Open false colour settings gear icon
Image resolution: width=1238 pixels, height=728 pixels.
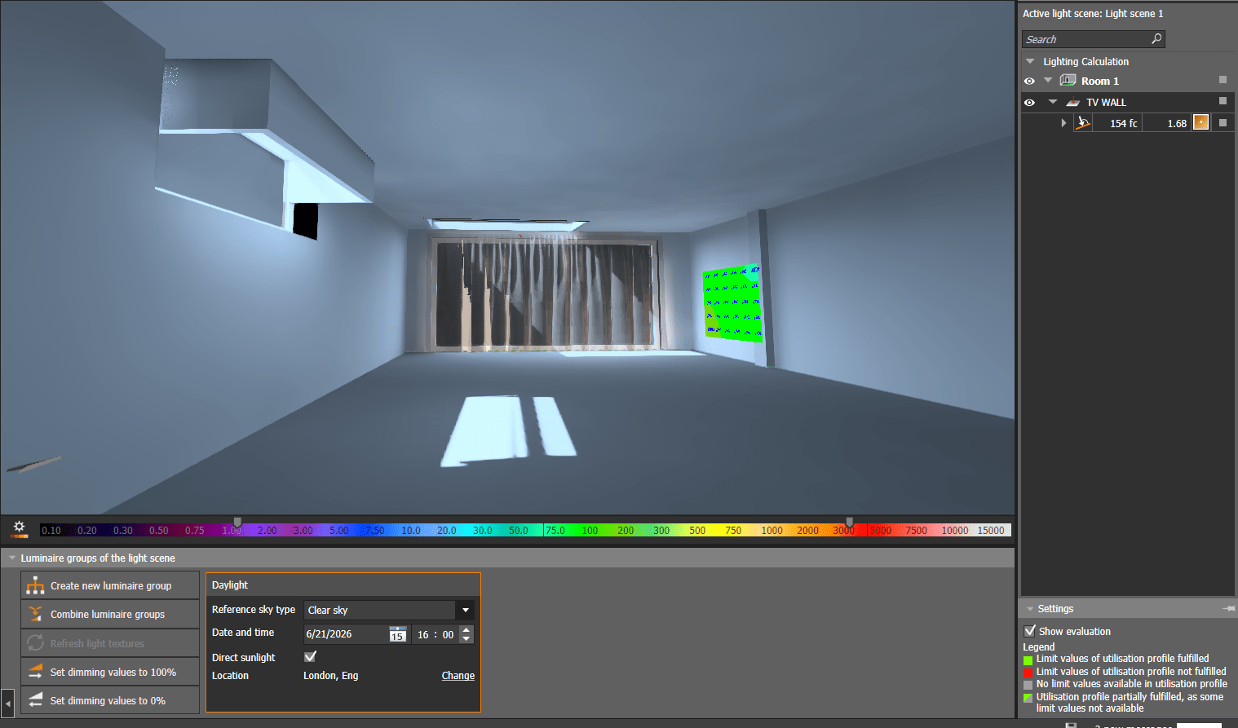(x=20, y=528)
